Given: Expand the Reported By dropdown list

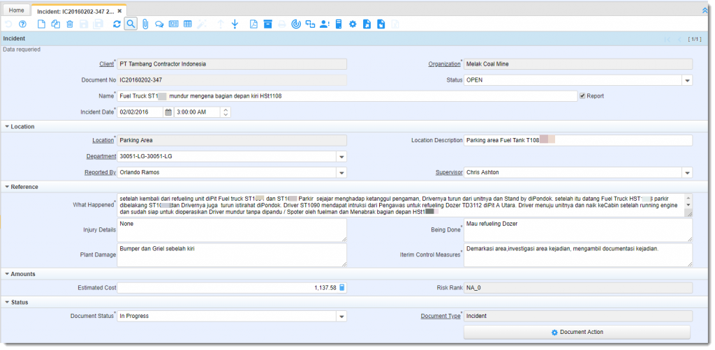Looking at the screenshot, I should [x=341, y=172].
